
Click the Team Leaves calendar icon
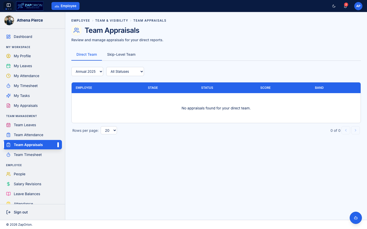pyautogui.click(x=8, y=125)
